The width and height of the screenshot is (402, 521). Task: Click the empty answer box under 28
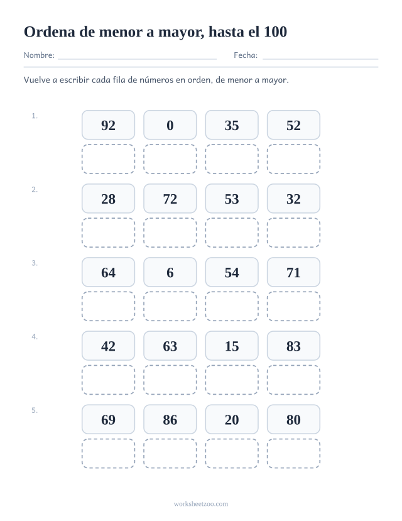(x=108, y=233)
